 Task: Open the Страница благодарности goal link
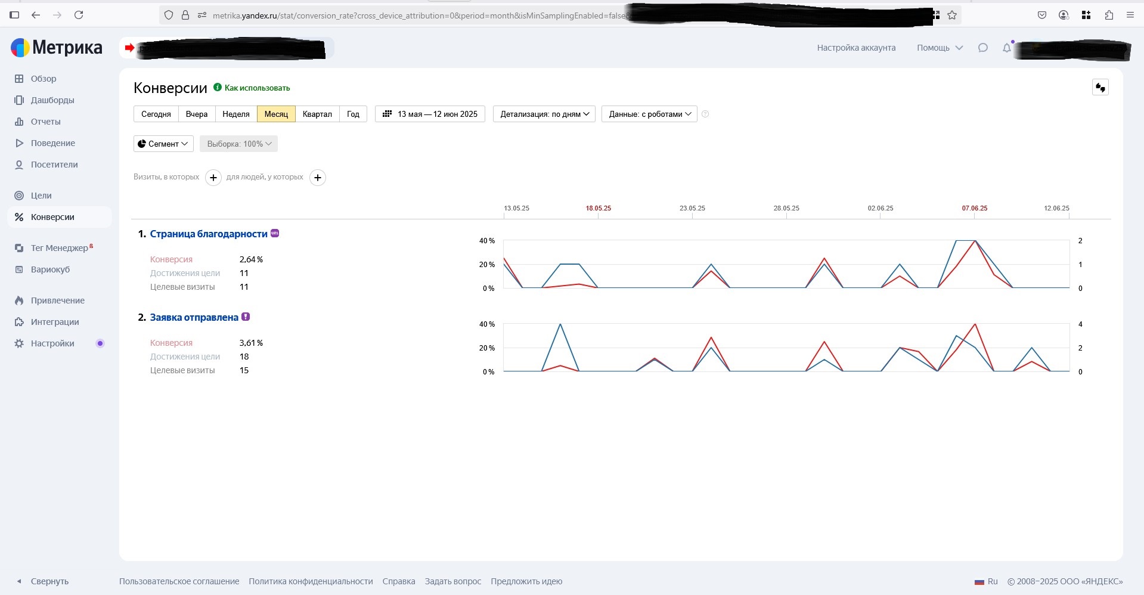[208, 234]
